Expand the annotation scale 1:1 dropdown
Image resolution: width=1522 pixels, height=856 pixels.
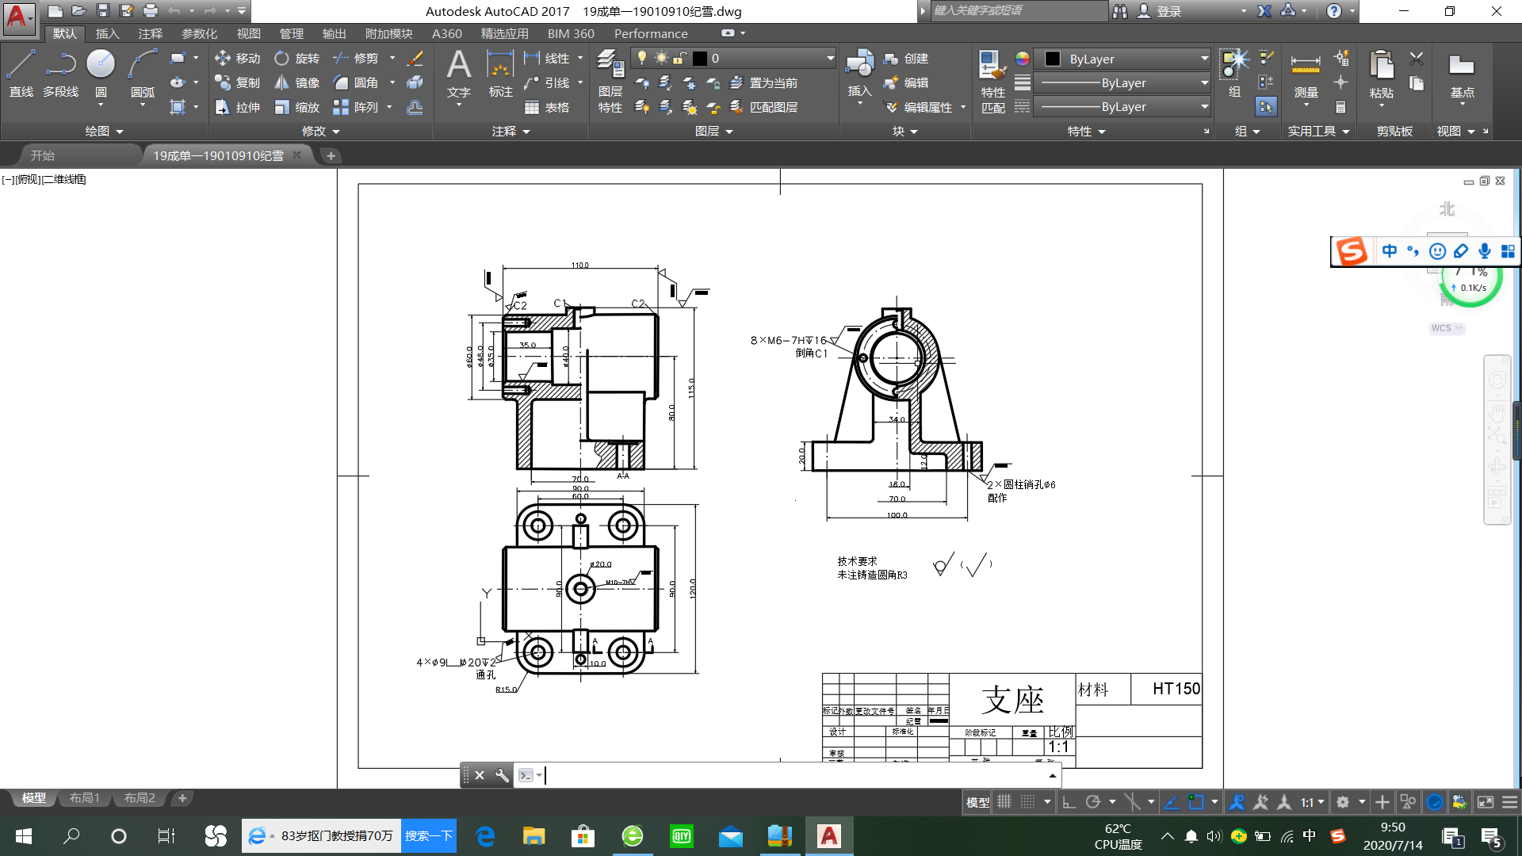pos(1321,802)
